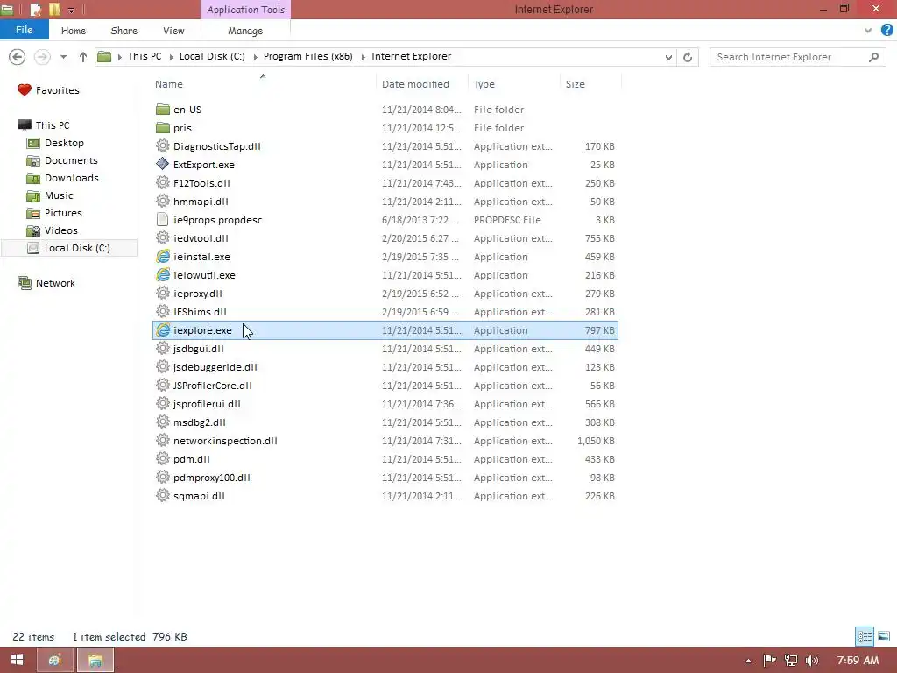Click the speaker volume tray icon
Image resolution: width=897 pixels, height=673 pixels.
pyautogui.click(x=812, y=661)
